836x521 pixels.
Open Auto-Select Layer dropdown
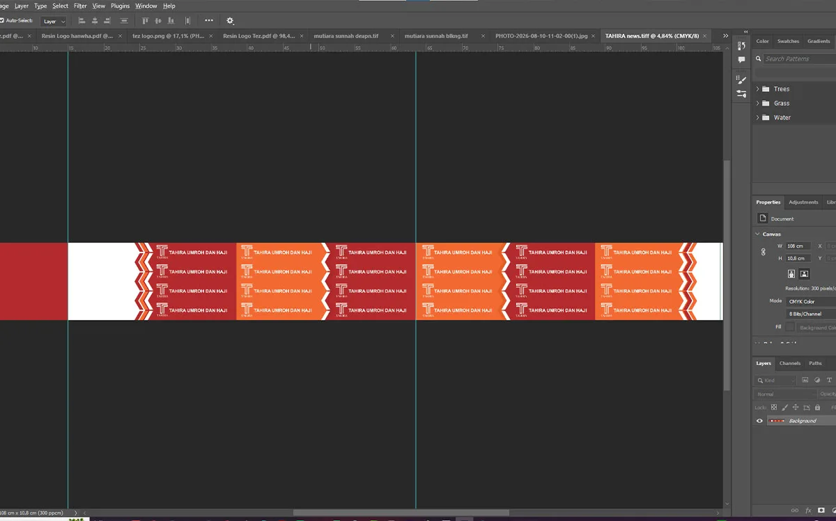54,22
